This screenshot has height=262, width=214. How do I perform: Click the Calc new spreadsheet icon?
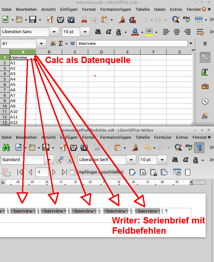[5, 19]
